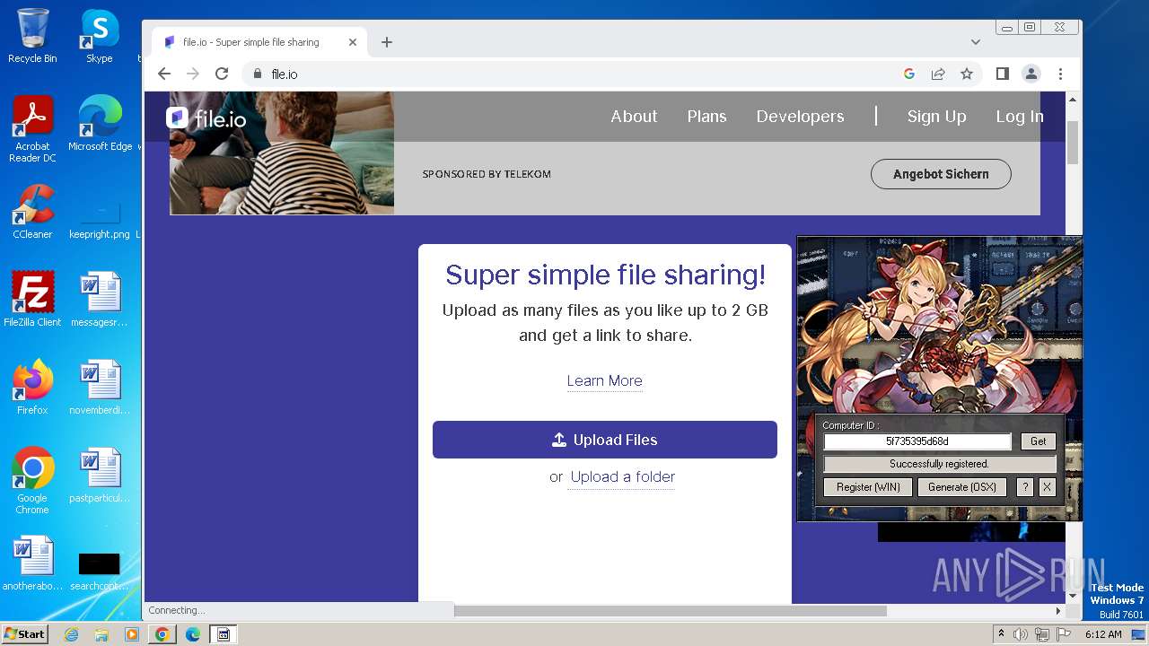The width and height of the screenshot is (1149, 646).
Task: Open Edge from the taskbar
Action: 192,634
